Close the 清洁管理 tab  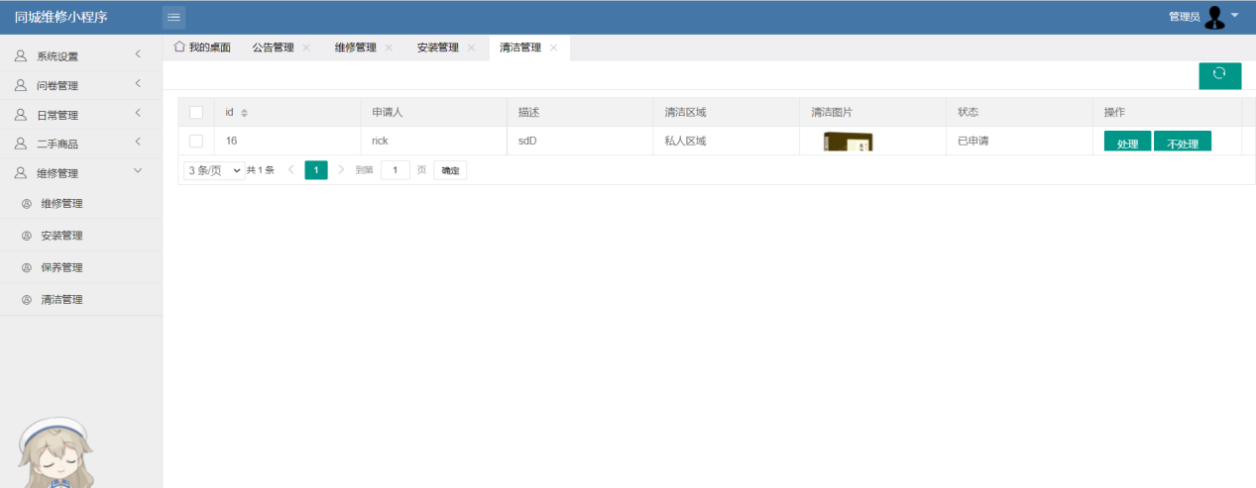coord(553,48)
